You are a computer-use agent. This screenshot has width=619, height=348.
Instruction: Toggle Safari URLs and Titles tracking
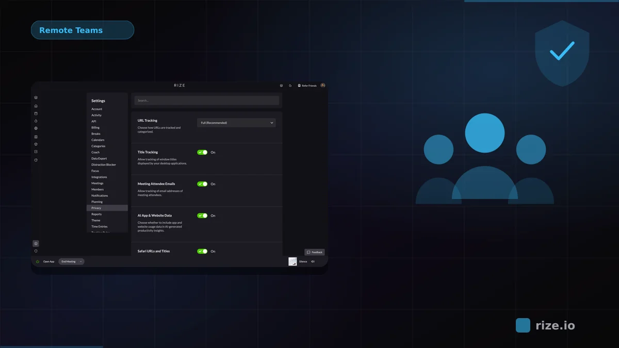[x=203, y=252]
